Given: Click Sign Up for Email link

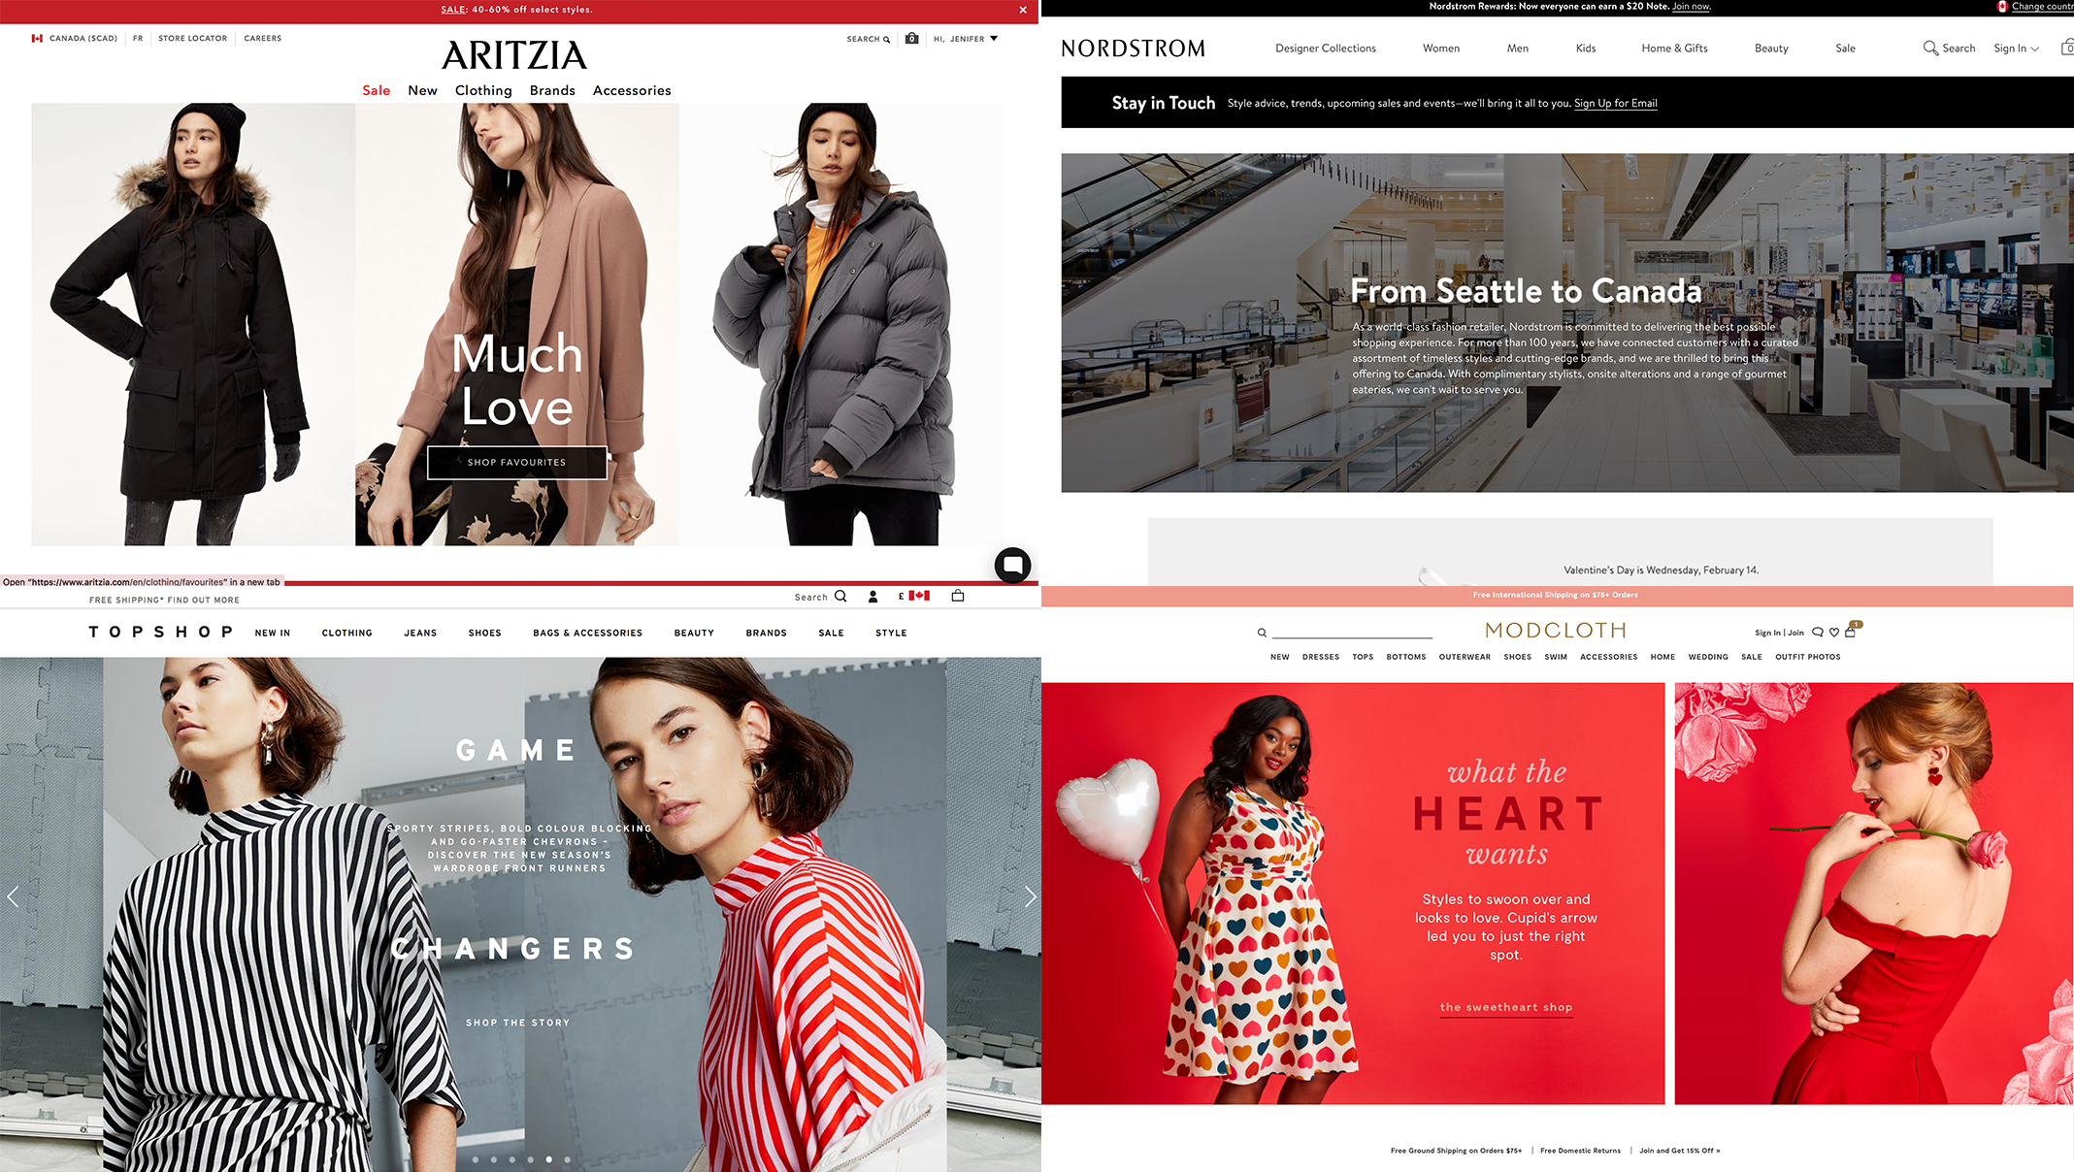Looking at the screenshot, I should [x=1616, y=103].
